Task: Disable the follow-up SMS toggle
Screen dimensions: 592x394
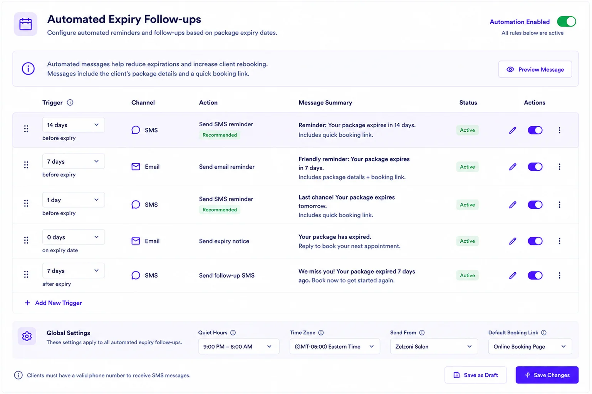Action: click(535, 275)
